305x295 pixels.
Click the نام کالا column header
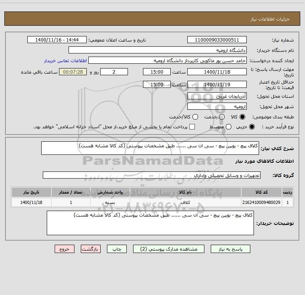pyautogui.click(x=185, y=192)
